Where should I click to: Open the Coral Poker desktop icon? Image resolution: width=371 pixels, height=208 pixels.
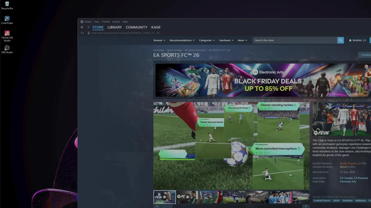(x=7, y=20)
